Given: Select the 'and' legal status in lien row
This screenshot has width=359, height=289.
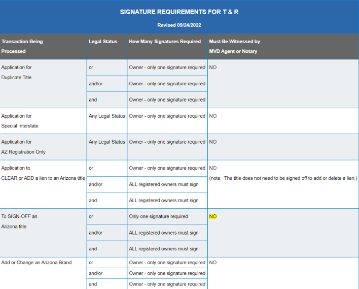Looking at the screenshot, I should (107, 201).
